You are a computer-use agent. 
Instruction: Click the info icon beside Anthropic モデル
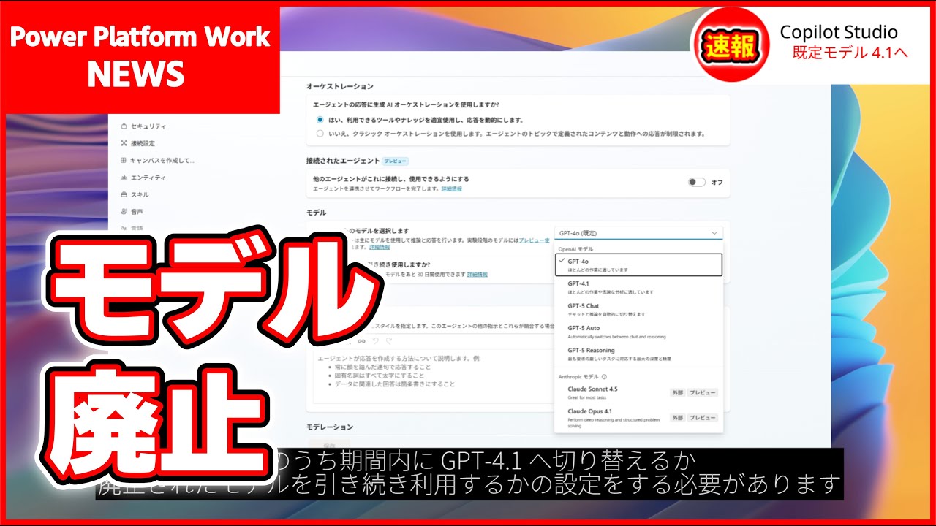click(x=604, y=377)
